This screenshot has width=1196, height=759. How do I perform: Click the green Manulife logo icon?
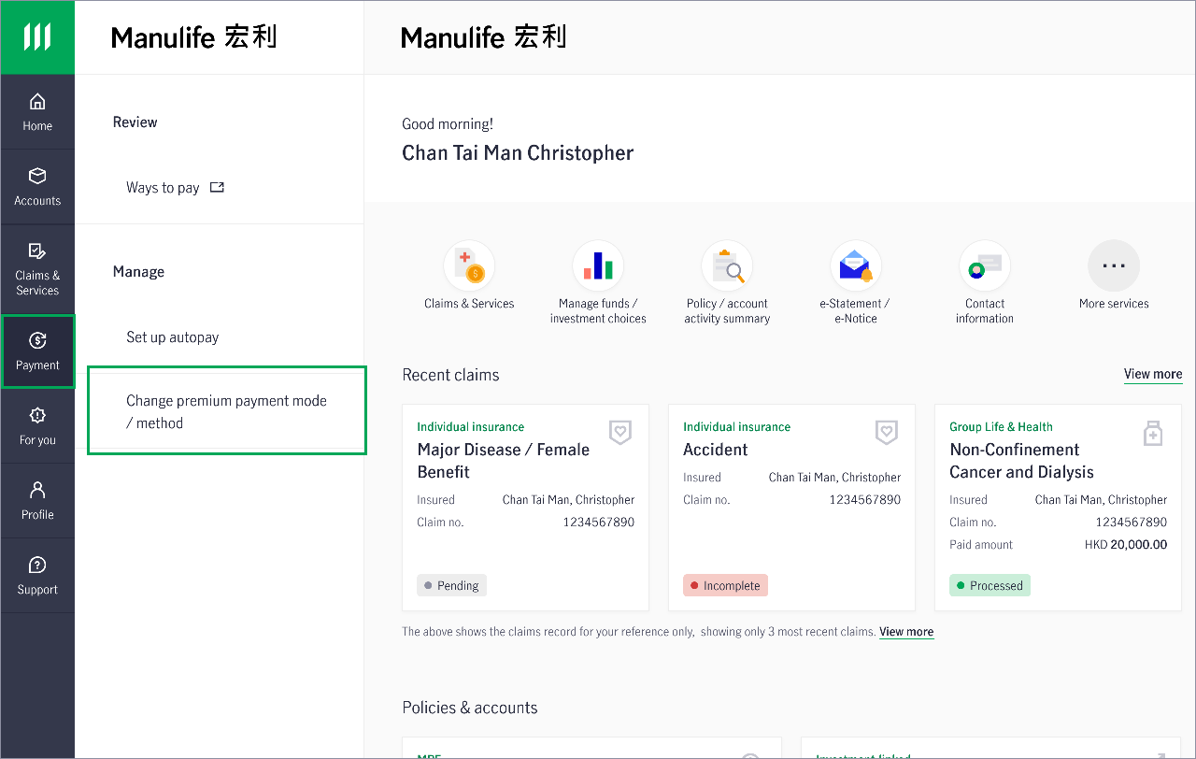[37, 37]
